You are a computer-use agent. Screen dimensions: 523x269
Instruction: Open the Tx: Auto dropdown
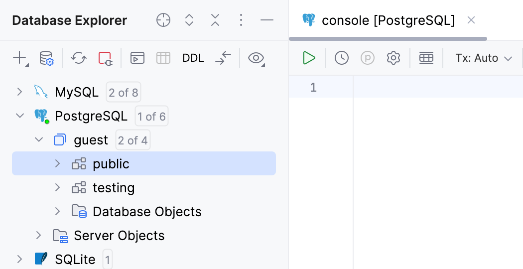[484, 58]
